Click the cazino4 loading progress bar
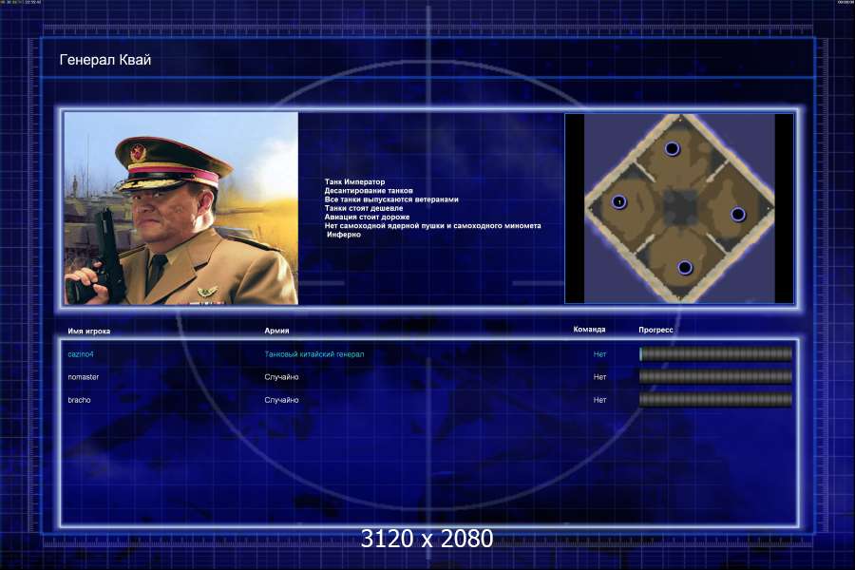Screen dimensions: 855x570 pos(715,354)
